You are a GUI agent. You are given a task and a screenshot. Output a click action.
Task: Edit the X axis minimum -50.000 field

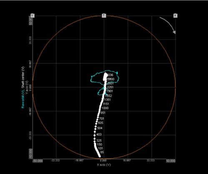pyautogui.click(x=38, y=161)
